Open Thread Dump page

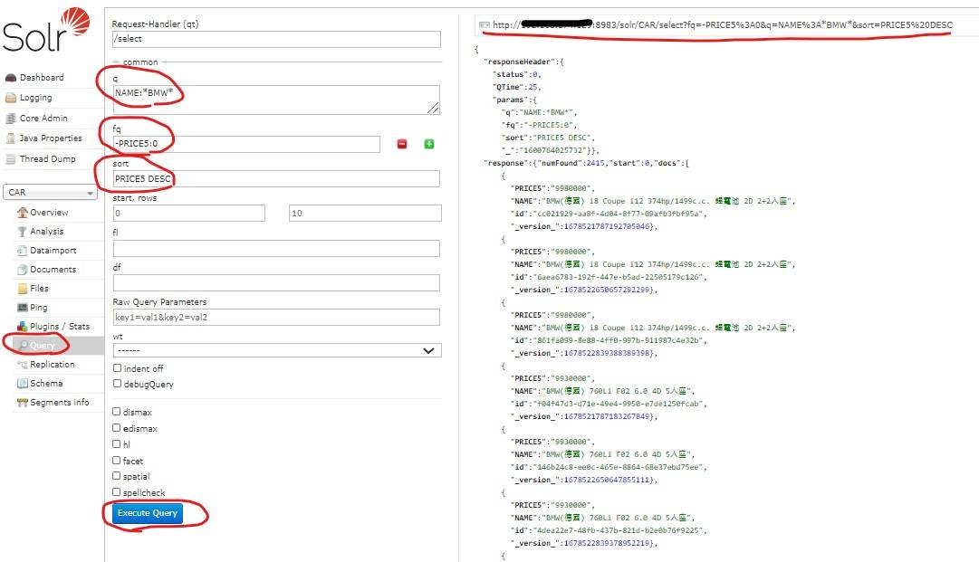click(x=47, y=159)
